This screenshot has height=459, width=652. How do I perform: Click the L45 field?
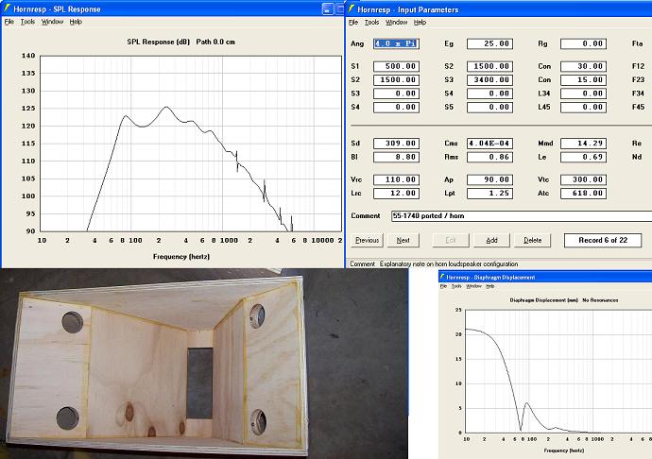pyautogui.click(x=583, y=108)
